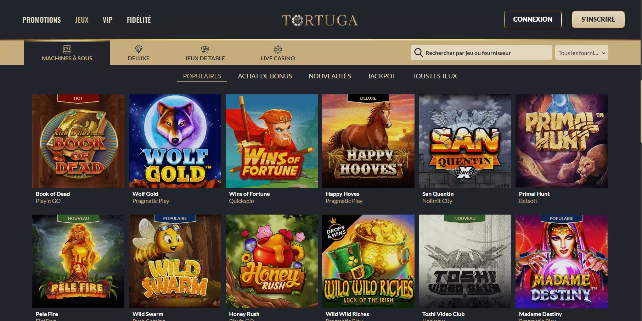Switch to Jeux de table tab
This screenshot has height=321, width=642.
[x=205, y=53]
